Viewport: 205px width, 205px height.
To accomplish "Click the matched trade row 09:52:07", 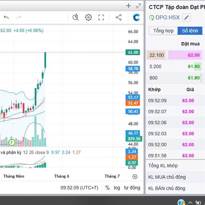I will [175, 111].
